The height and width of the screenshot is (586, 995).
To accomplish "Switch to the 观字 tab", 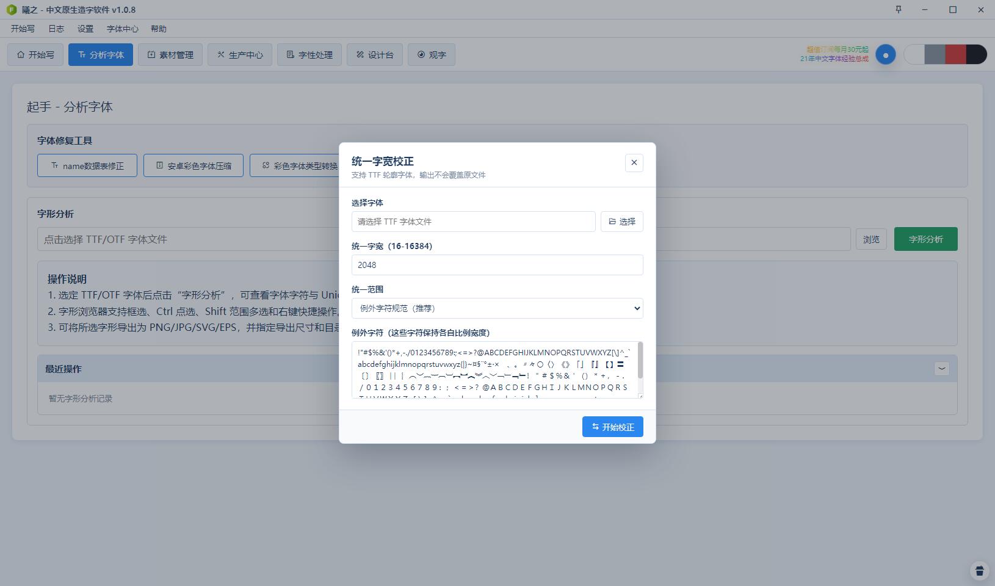I will pyautogui.click(x=432, y=55).
